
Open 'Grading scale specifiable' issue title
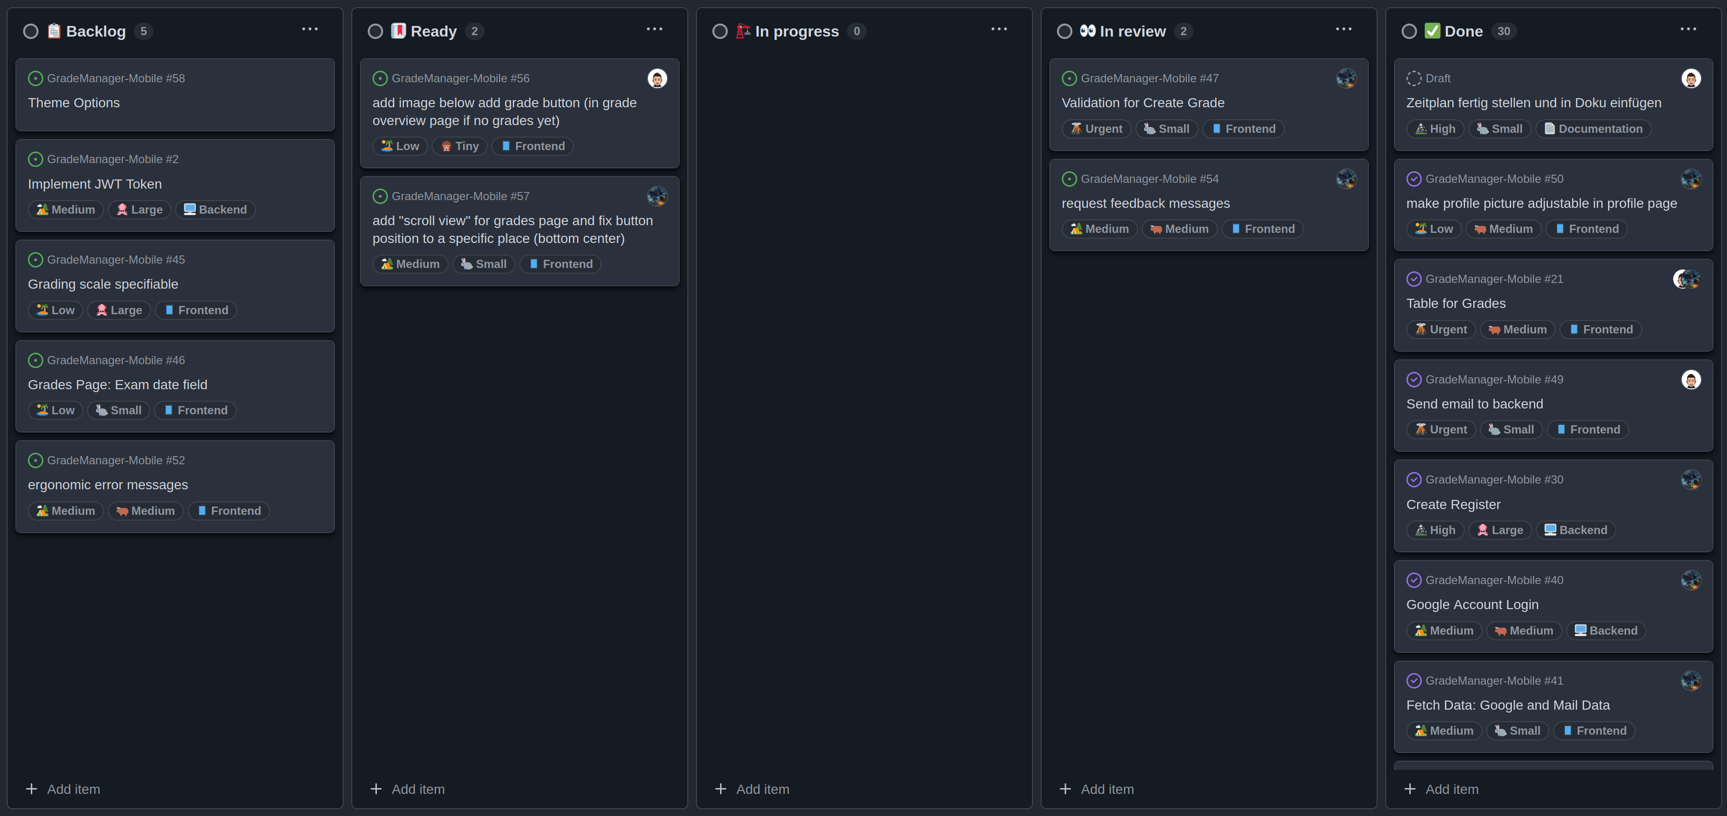(103, 284)
